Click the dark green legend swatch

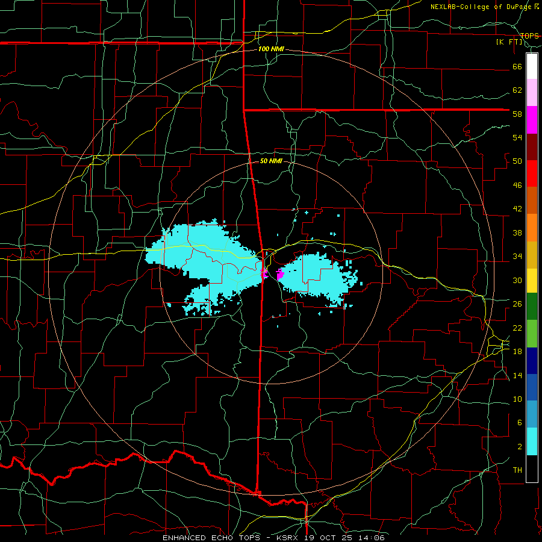(x=532, y=307)
